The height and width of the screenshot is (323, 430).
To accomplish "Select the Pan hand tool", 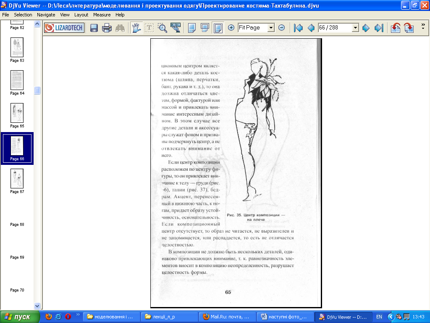I will click(x=136, y=28).
